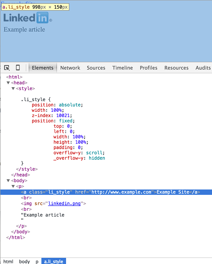This screenshot has width=212, height=264.
Task: Toggle the device mode phone icon
Action: [18, 68]
